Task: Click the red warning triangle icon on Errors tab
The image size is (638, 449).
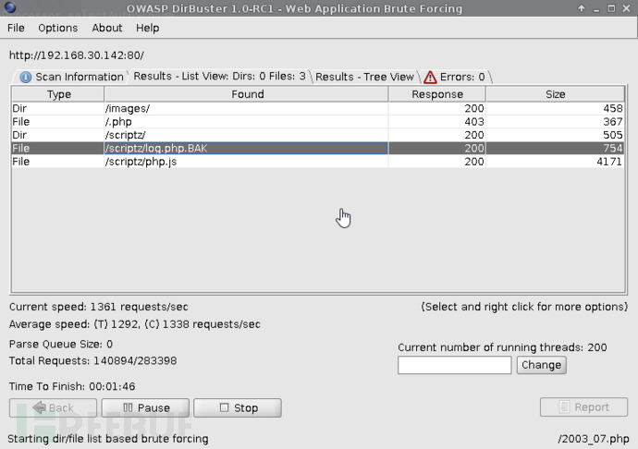Action: pyautogui.click(x=430, y=77)
